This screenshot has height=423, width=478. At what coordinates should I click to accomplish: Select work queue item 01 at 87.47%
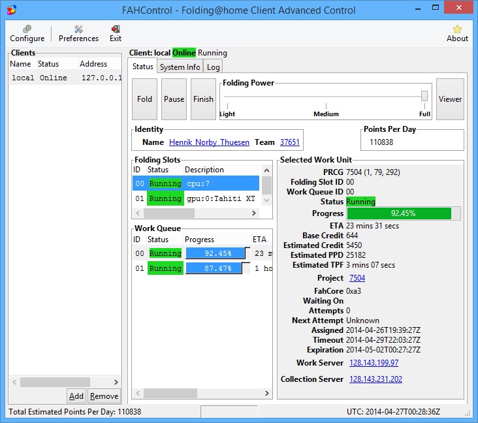tap(202, 268)
